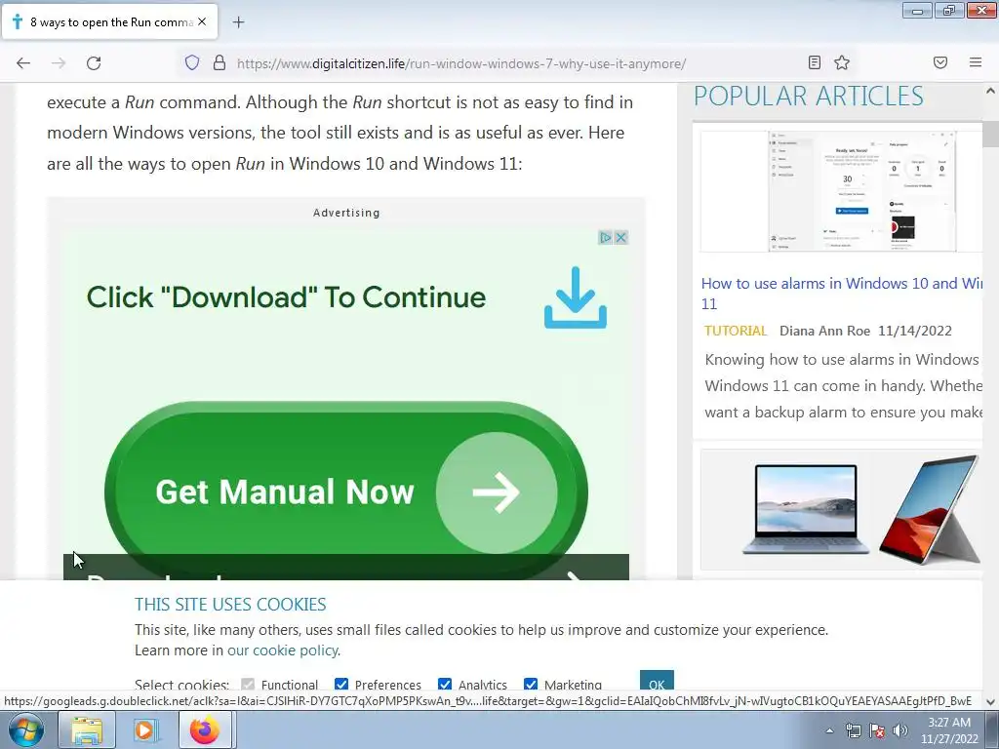The height and width of the screenshot is (749, 999).
Task: Open a new tab with plus button
Action: coord(238,22)
